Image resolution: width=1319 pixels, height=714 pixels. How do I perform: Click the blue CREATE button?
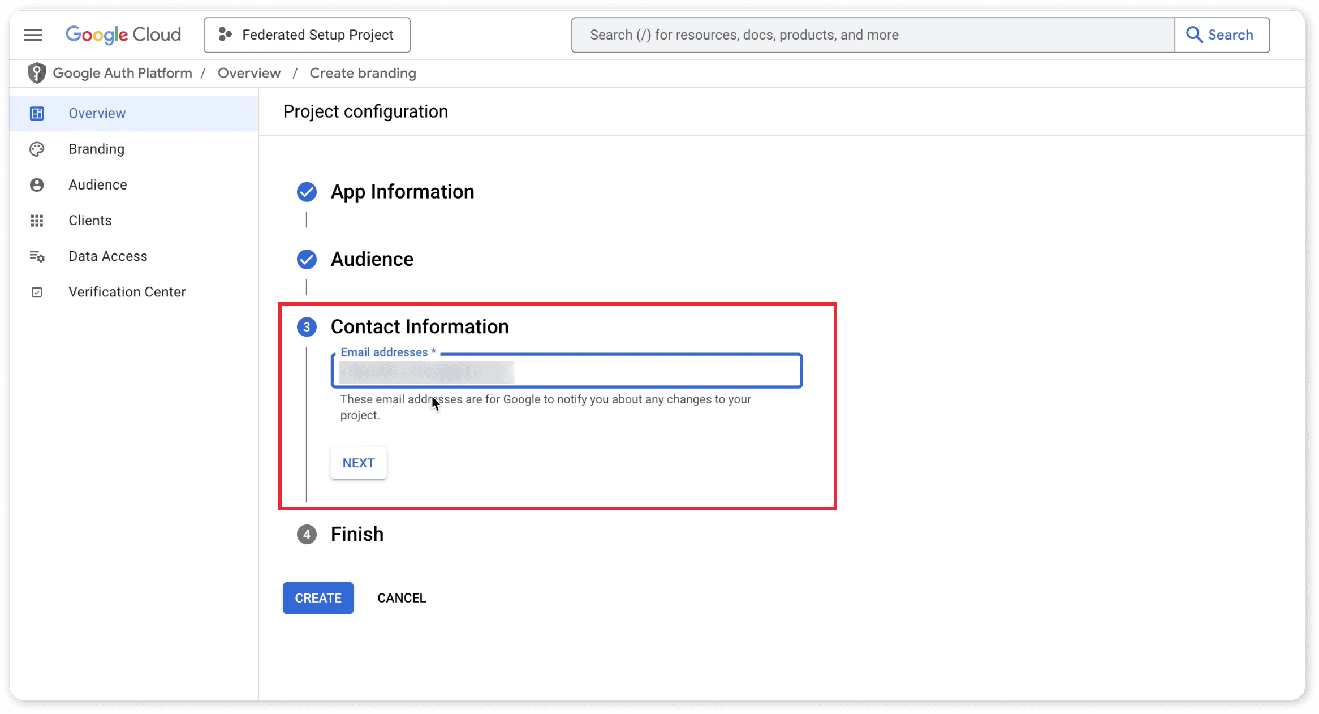318,598
